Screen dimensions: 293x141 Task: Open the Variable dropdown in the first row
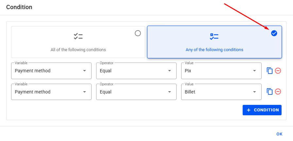coord(51,71)
